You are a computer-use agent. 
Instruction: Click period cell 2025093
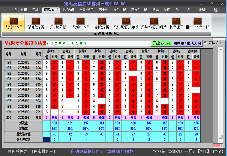[x=24, y=118]
